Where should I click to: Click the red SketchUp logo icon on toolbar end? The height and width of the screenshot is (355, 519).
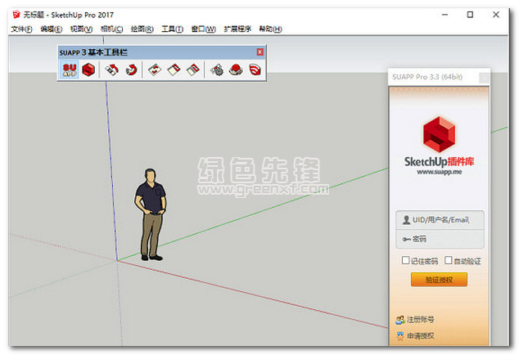(255, 70)
